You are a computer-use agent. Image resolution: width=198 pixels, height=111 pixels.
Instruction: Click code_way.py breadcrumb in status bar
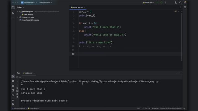click(33, 108)
